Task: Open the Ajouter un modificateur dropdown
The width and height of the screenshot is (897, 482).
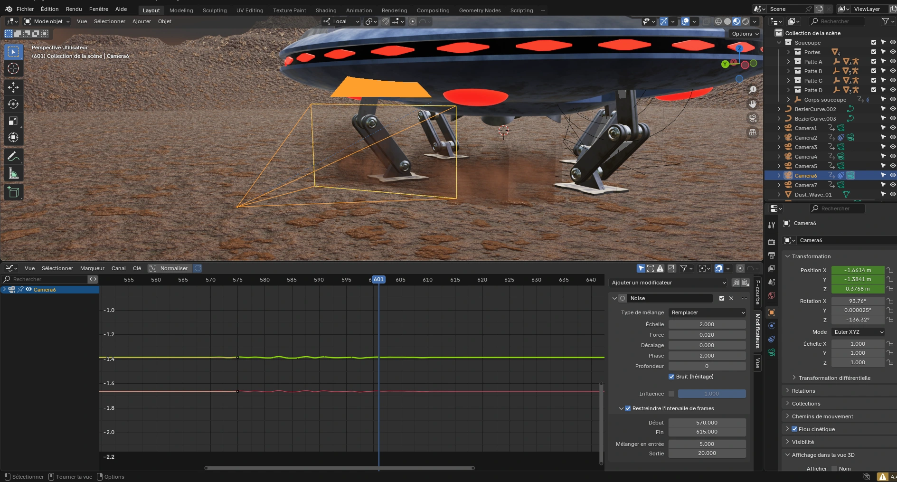Action: point(668,283)
